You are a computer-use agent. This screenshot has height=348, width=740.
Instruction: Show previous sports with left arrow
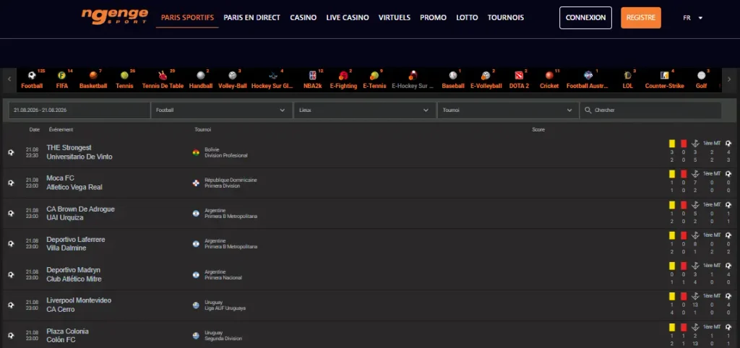tap(9, 79)
